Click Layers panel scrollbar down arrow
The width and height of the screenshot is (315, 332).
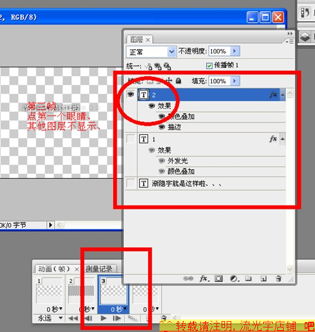click(x=289, y=269)
